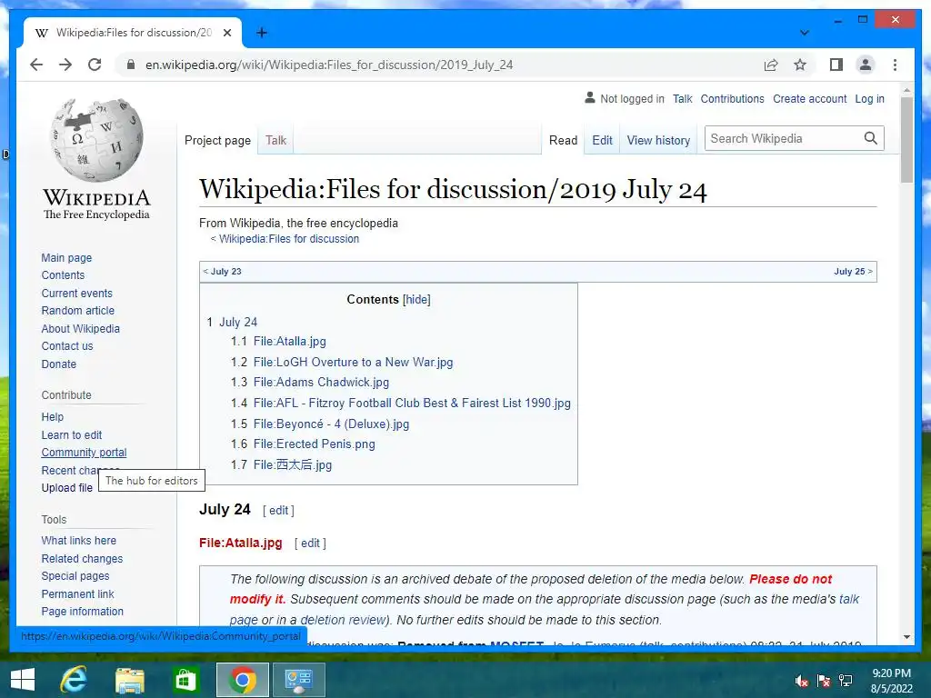Open the Permanent link tool
931x698 pixels.
77,594
